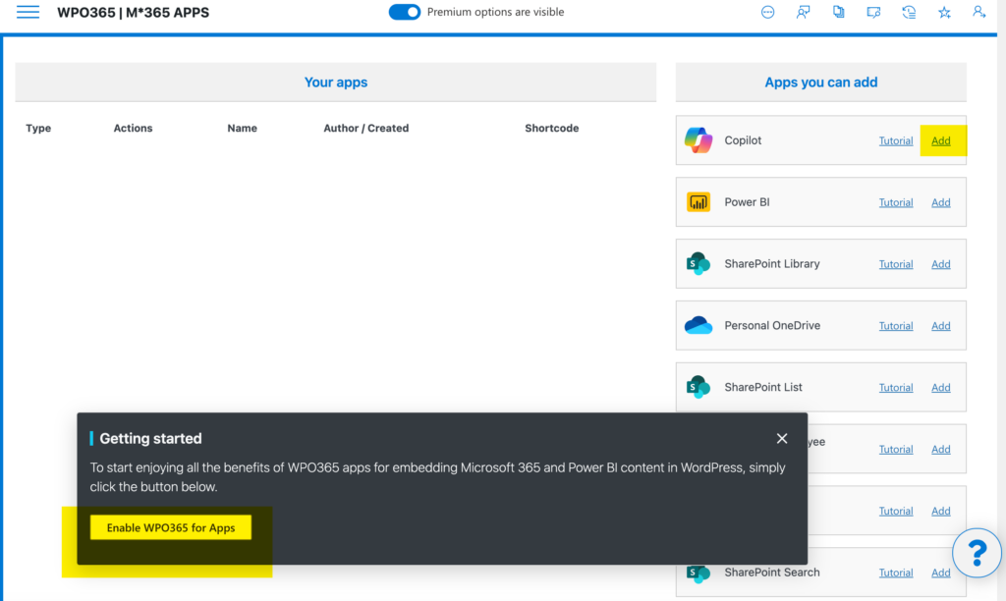The image size is (1006, 601).
Task: Add the SharePoint Library app
Action: tap(940, 263)
